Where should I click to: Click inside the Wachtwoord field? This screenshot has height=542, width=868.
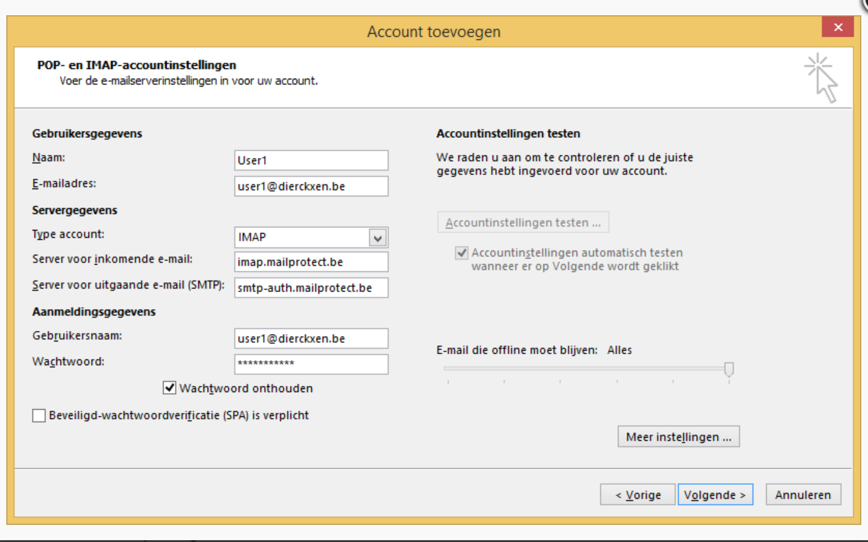click(311, 364)
